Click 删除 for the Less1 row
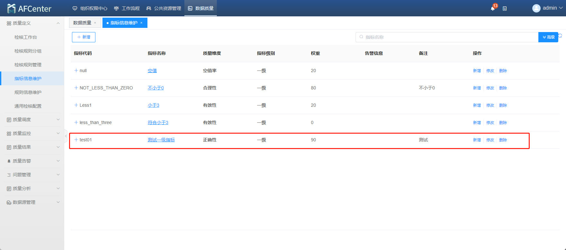Screen dimensions: 566x250 [x=503, y=105]
